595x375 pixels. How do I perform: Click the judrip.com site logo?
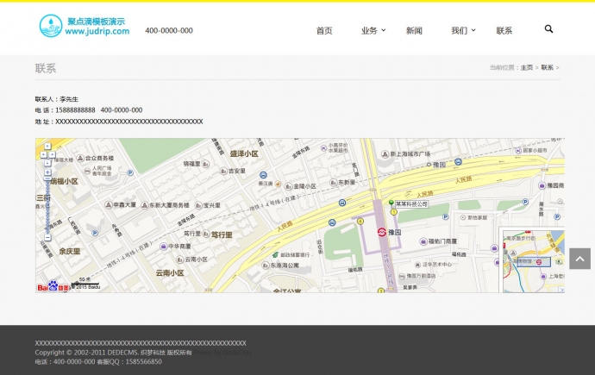pyautogui.click(x=85, y=26)
